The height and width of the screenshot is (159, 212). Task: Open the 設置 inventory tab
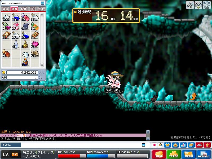click(23, 9)
